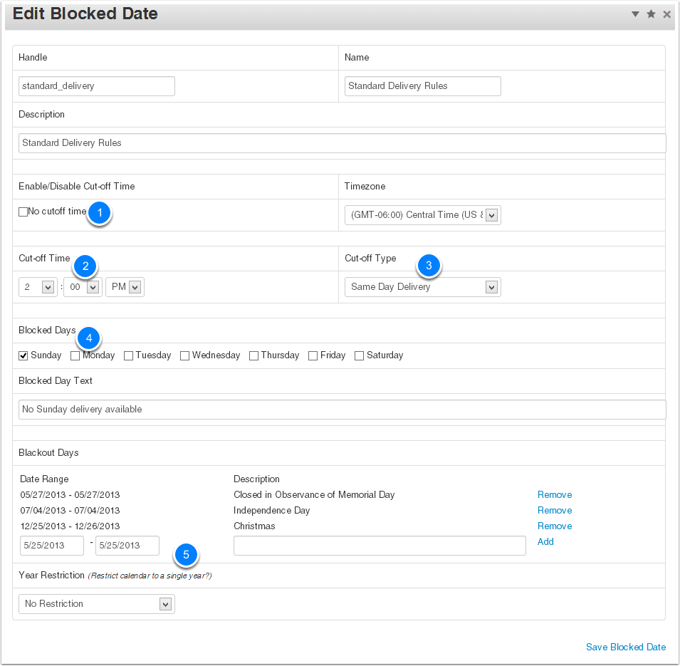Check the Wednesday blocked day box
This screenshot has height=666, width=680.
[185, 355]
